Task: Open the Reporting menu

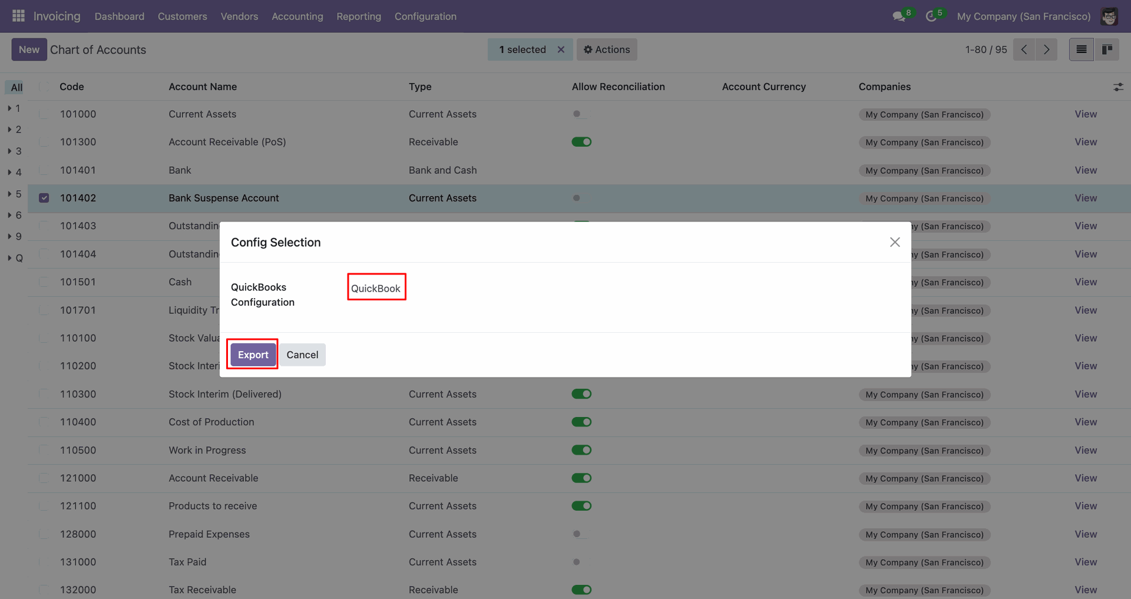Action: (x=359, y=16)
